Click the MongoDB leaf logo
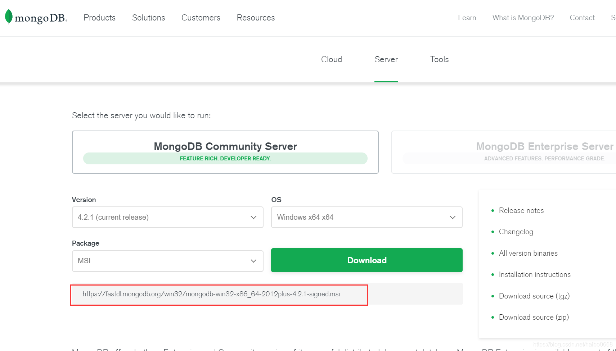Viewport: 616px width, 351px height. [x=8, y=17]
